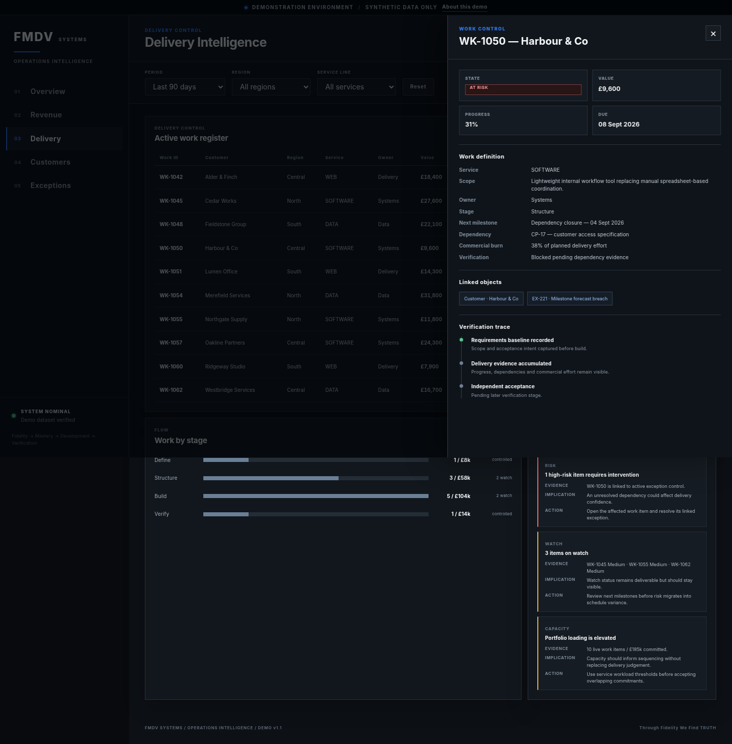Open the '3 items on watch' card
The width and height of the screenshot is (732, 744).
[x=622, y=572]
